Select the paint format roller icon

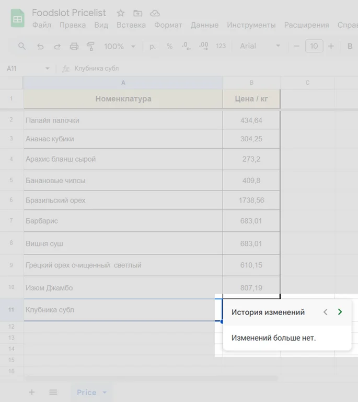90,46
